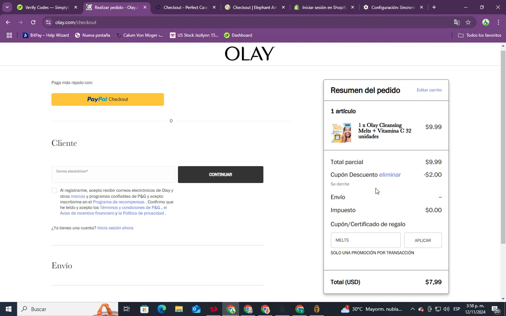Viewport: 506px width, 316px height.
Task: Open the Windows Start menu
Action: point(8,309)
